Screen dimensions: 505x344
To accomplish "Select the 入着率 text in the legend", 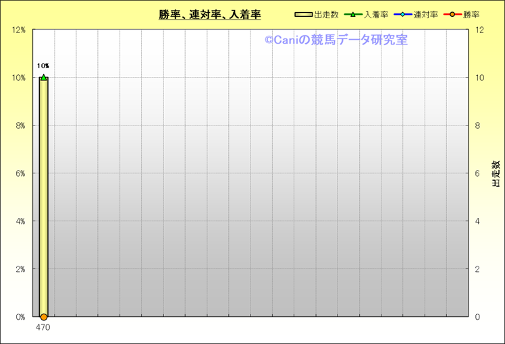I will pos(375,14).
